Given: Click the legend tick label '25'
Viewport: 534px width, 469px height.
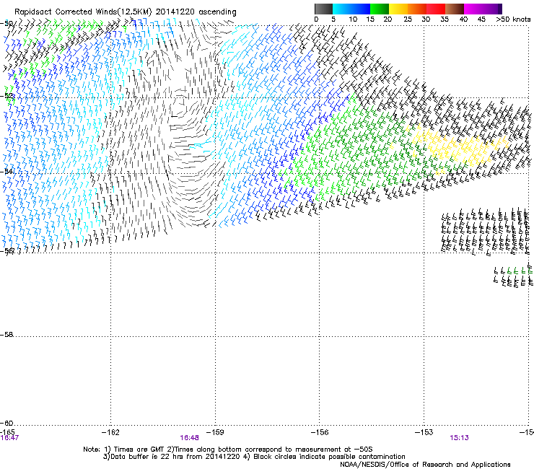Looking at the screenshot, I should (x=408, y=19).
